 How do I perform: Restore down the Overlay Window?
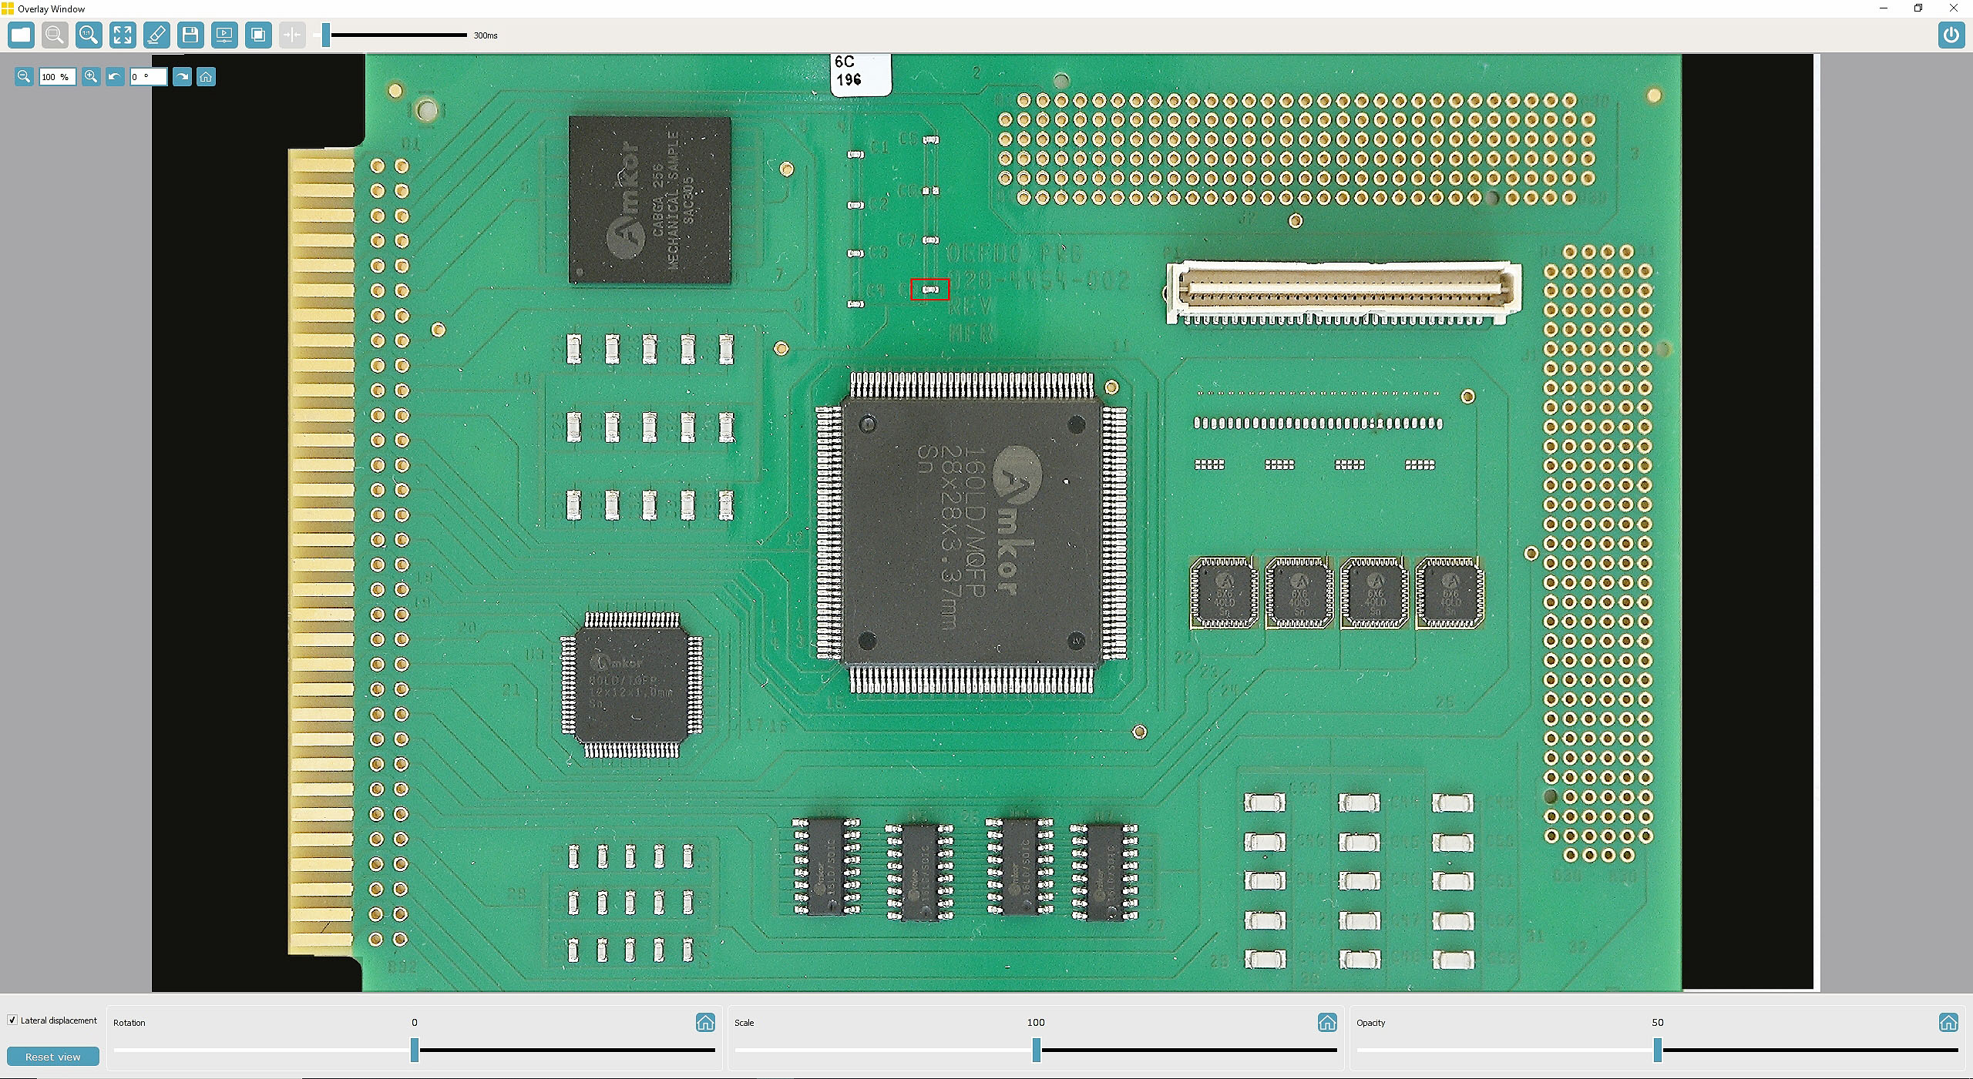[1918, 8]
